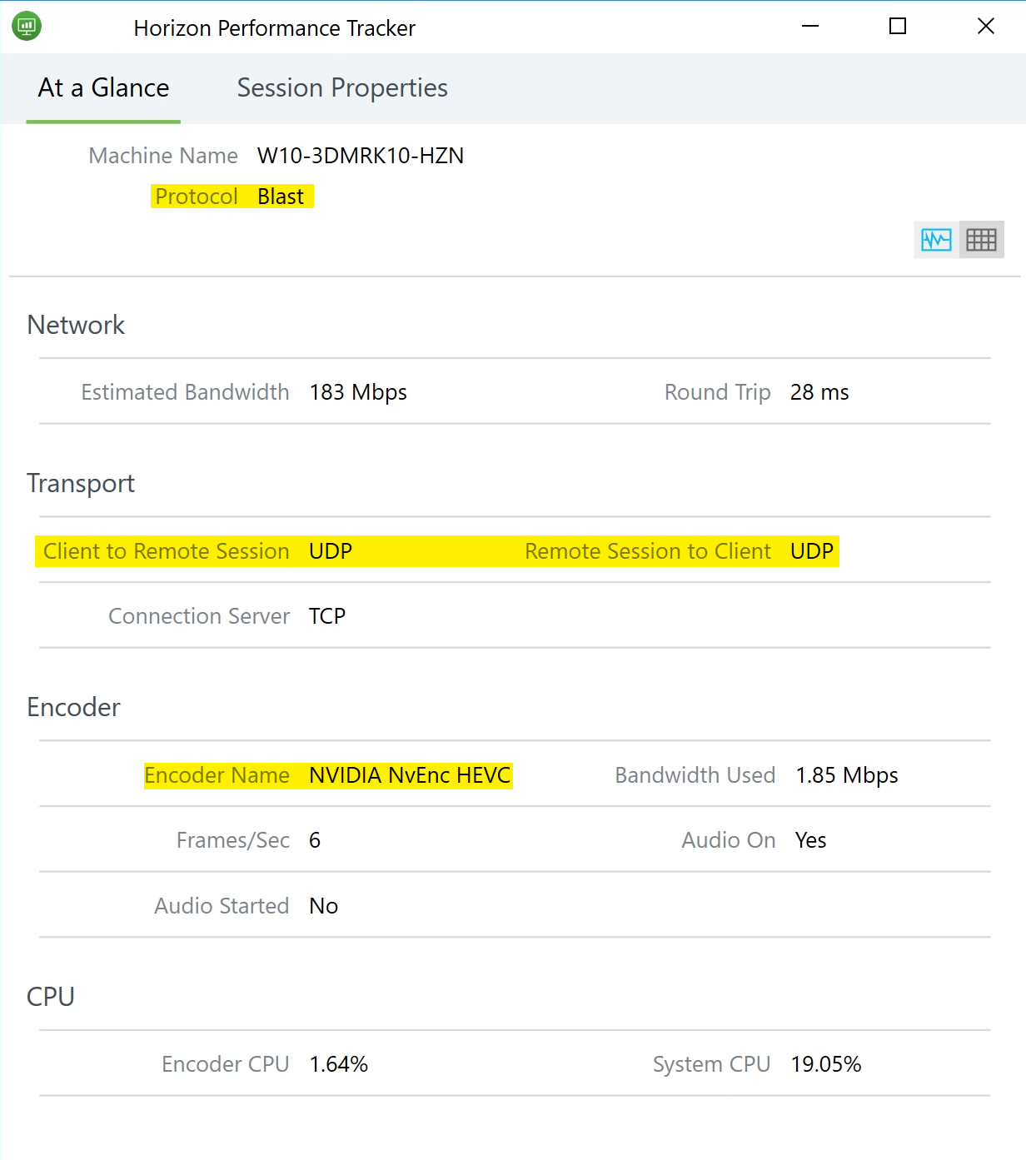Switch to the At a Glance tab
Image resolution: width=1026 pixels, height=1160 pixels.
[102, 87]
